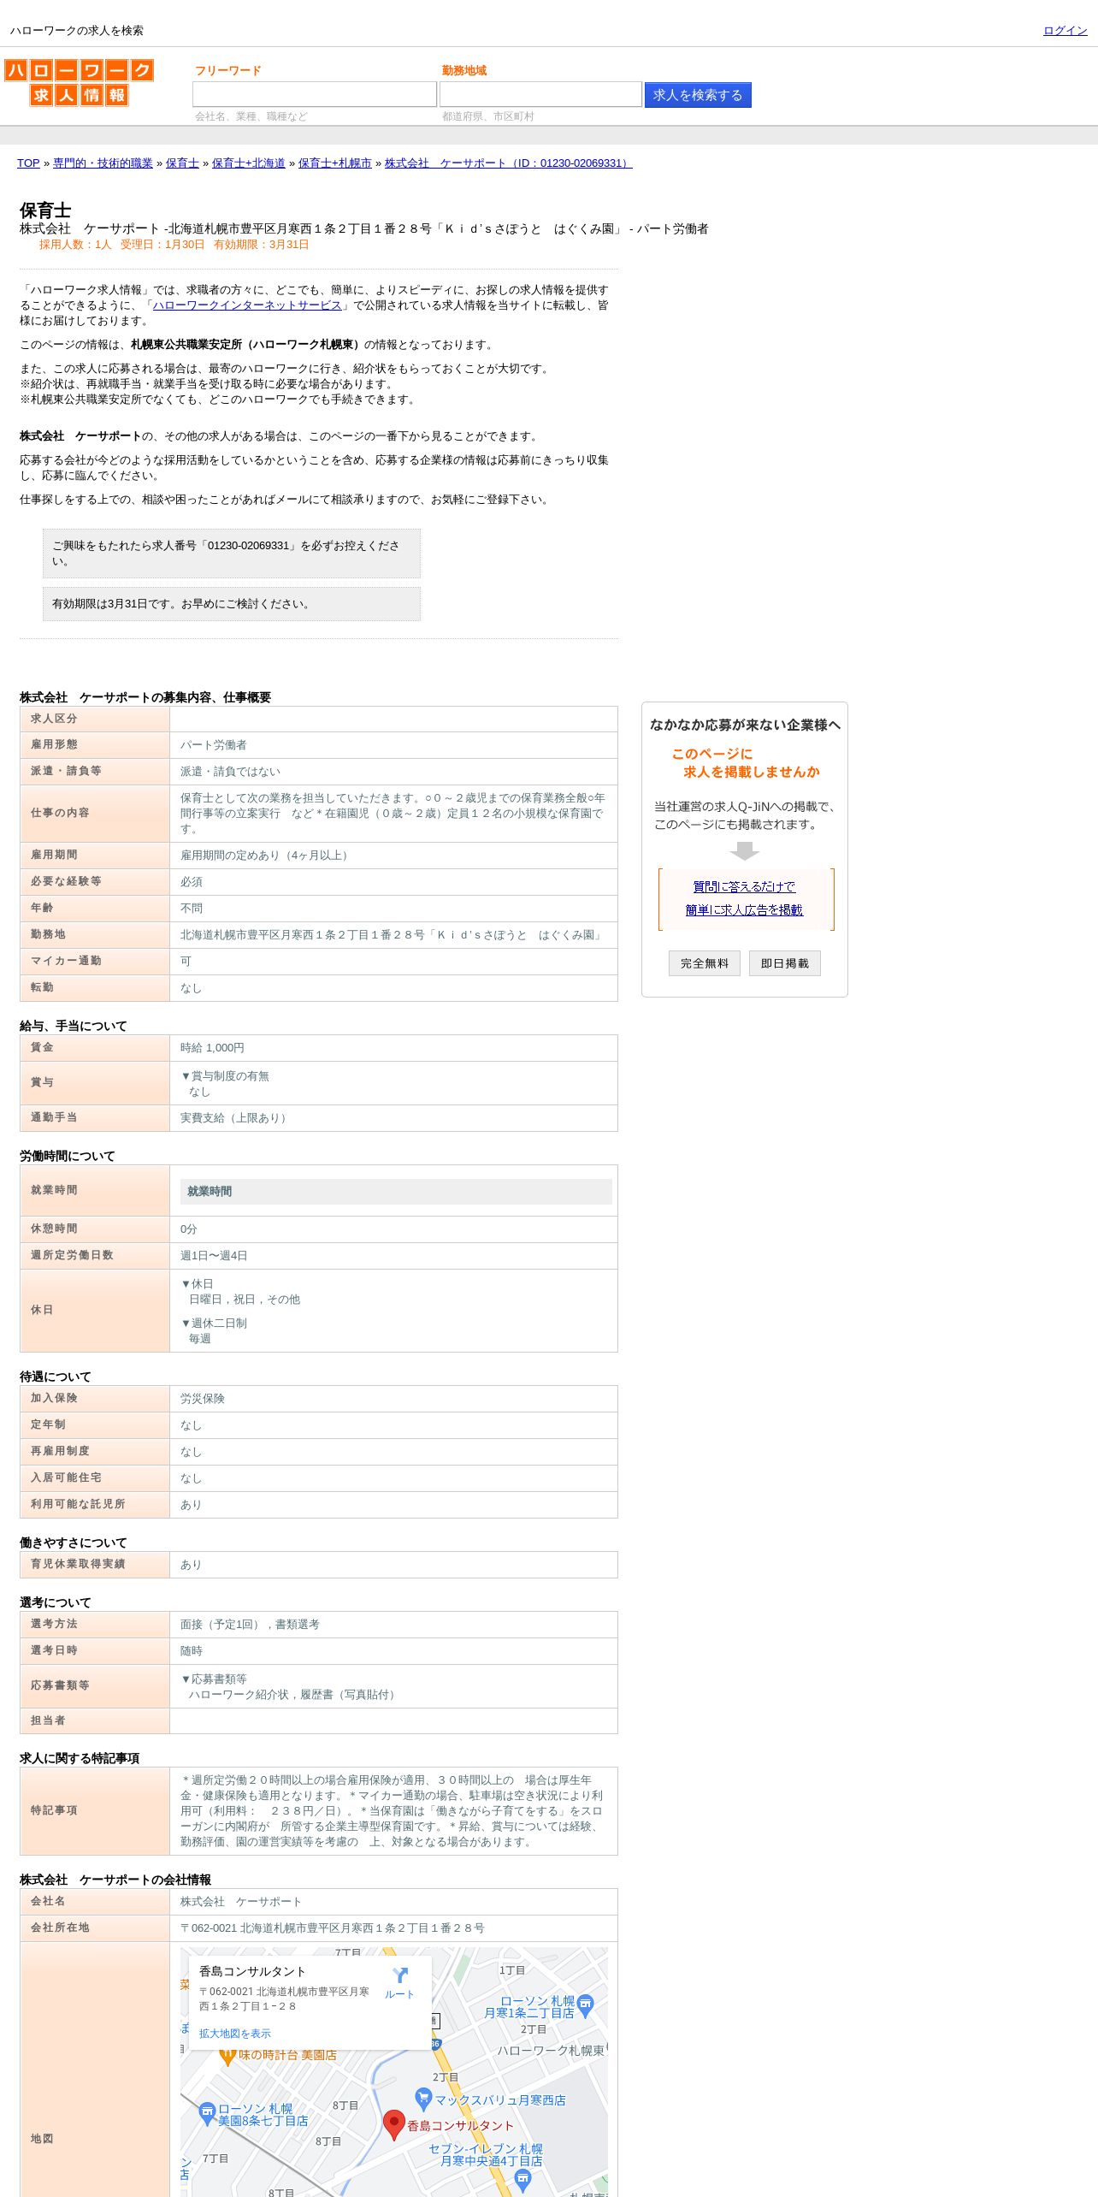Click the route (ルート) icon on map
This screenshot has height=2197, width=1098.
click(399, 1975)
